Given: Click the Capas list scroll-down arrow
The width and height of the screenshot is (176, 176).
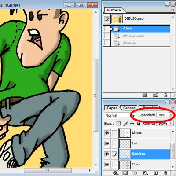Looking at the screenshot, I should 172,167.
